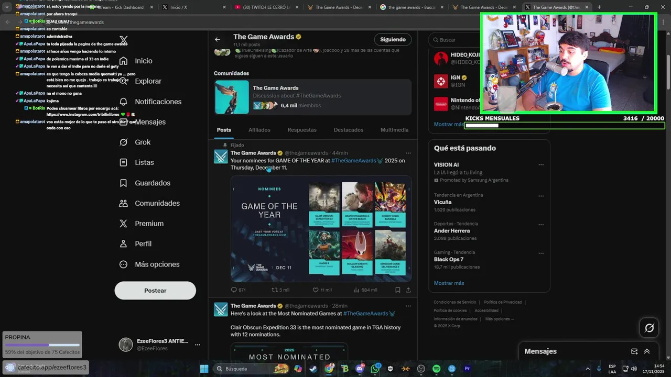671x377 pixels.
Task: Click the X logo at sidebar top
Action: (124, 40)
